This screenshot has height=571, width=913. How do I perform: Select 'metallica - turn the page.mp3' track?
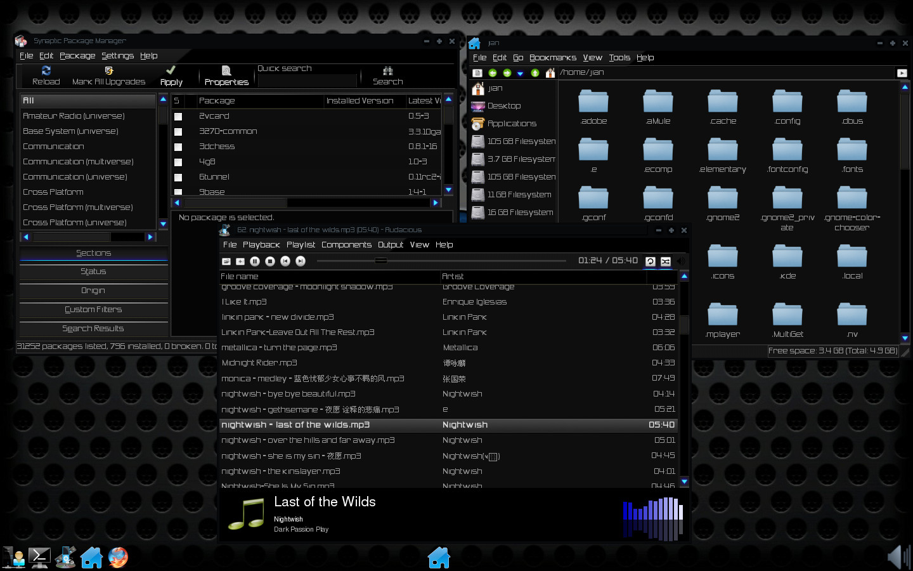[x=448, y=348]
